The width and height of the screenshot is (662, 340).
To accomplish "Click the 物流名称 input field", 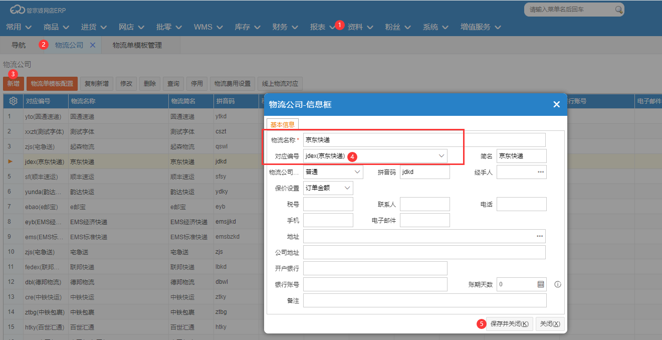I will point(424,140).
